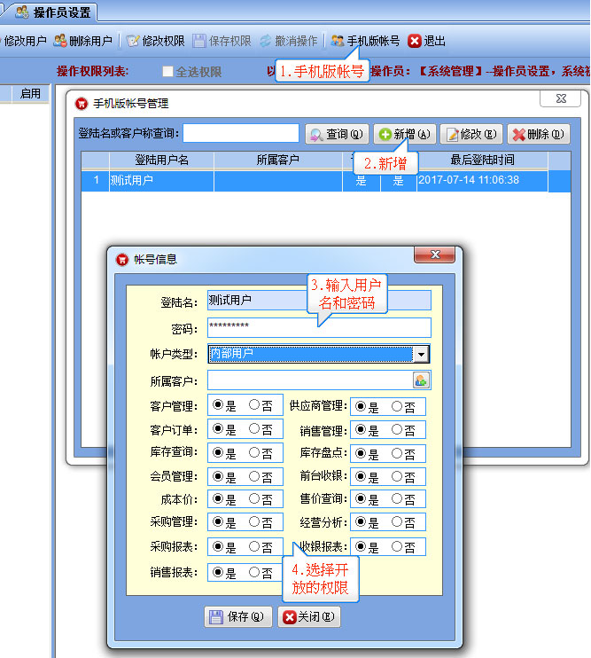This screenshot has height=658, width=591.
Task: Select 否 for 客户管理 permission
Action: coord(254,405)
